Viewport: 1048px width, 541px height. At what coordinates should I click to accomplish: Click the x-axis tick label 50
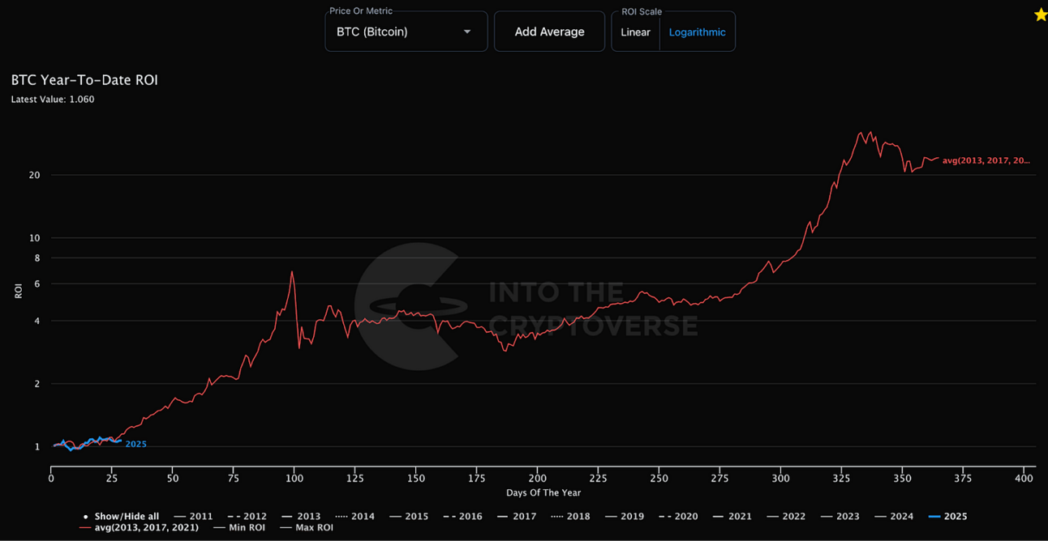click(x=173, y=479)
